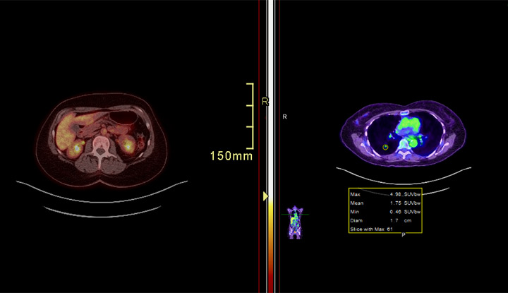Click the "150mm" scale label
Screen dimensions: 508x293
point(231,156)
